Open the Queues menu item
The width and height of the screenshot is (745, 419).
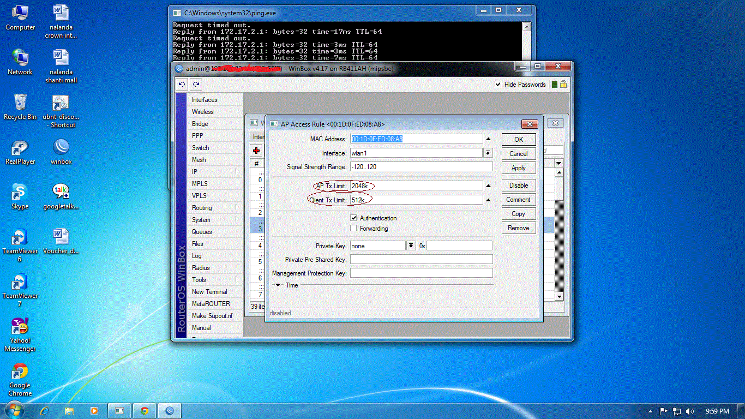[201, 232]
